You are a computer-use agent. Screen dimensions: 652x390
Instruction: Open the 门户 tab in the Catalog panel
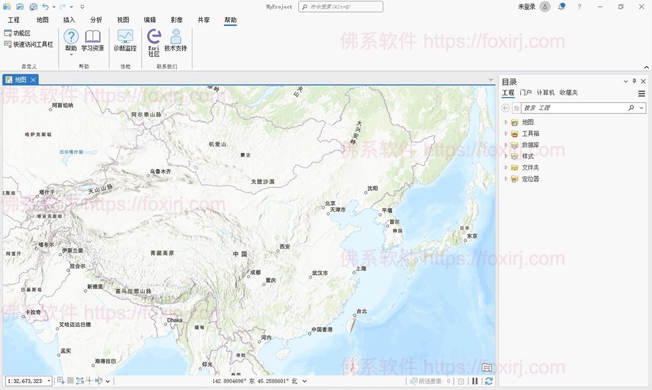[x=525, y=92]
